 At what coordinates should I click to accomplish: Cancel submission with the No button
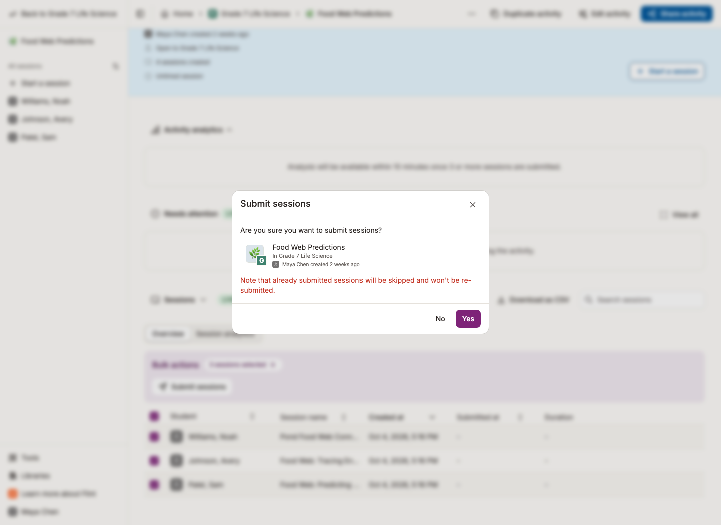click(x=440, y=319)
